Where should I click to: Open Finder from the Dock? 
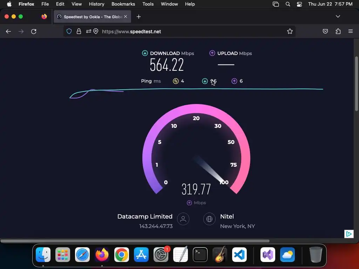[43, 255]
